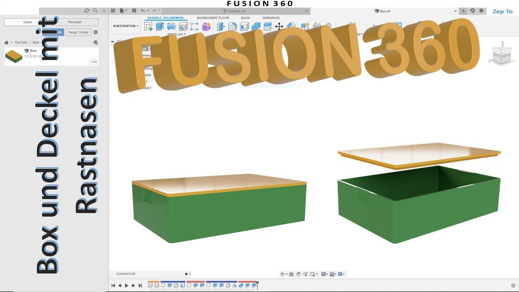Click the timeline end marker
This screenshot has height=292, width=519.
[257, 285]
